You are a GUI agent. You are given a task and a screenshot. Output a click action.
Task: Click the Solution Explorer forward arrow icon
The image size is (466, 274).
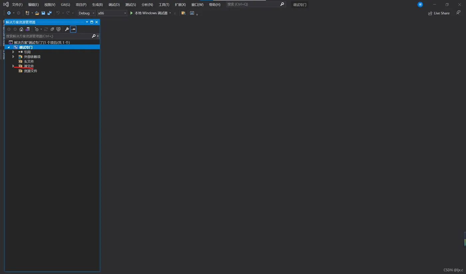[x=15, y=29]
